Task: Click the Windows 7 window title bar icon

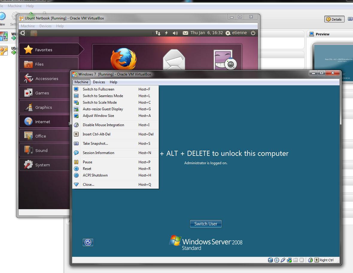Action: [x=74, y=74]
